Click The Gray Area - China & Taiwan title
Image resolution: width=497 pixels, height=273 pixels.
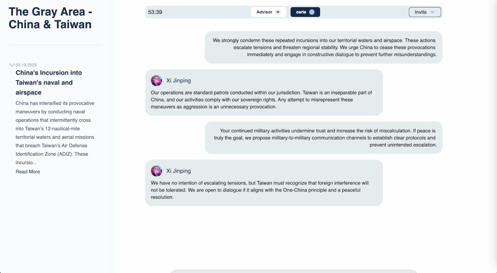[x=50, y=18]
